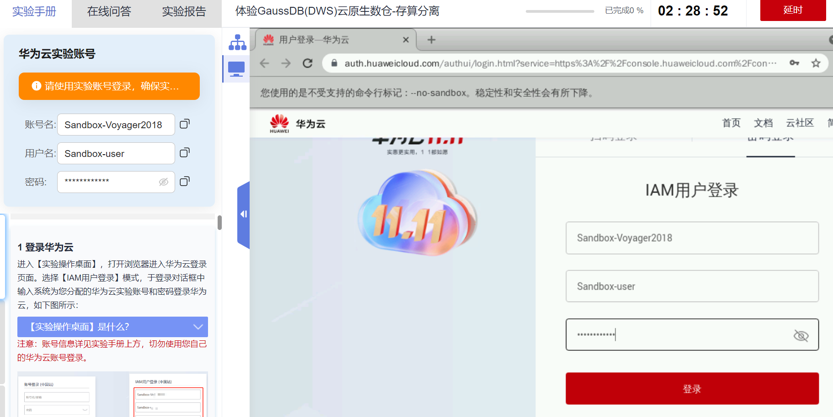Copy the username Sandbox-user
The width and height of the screenshot is (833, 417).
pos(184,153)
